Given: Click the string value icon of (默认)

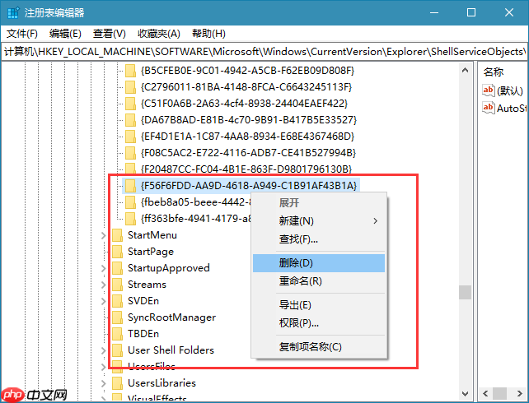Looking at the screenshot, I should click(x=488, y=90).
